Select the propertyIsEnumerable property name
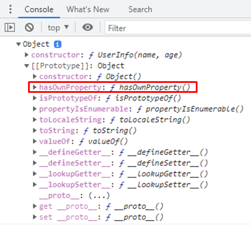251x225 pixels. (x=84, y=109)
